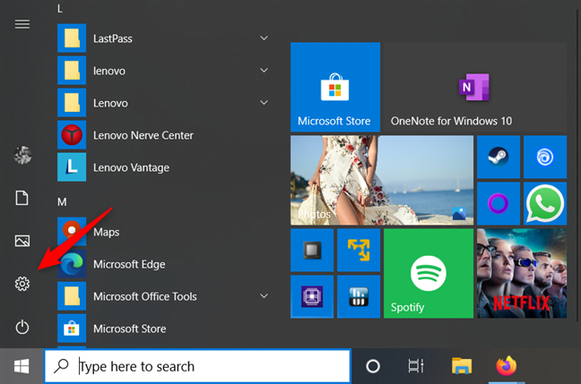Expand the capitalized Lenovo folder chevron
581x384 pixels.
point(264,102)
